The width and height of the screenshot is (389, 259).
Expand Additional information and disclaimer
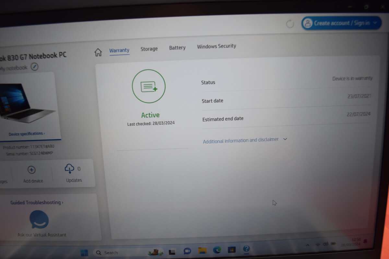tap(245, 140)
